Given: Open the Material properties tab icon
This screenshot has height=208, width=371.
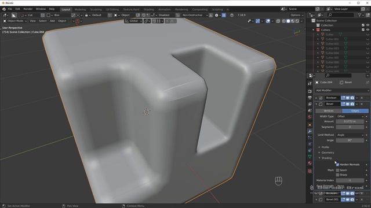Looking at the screenshot, I should [x=310, y=163].
